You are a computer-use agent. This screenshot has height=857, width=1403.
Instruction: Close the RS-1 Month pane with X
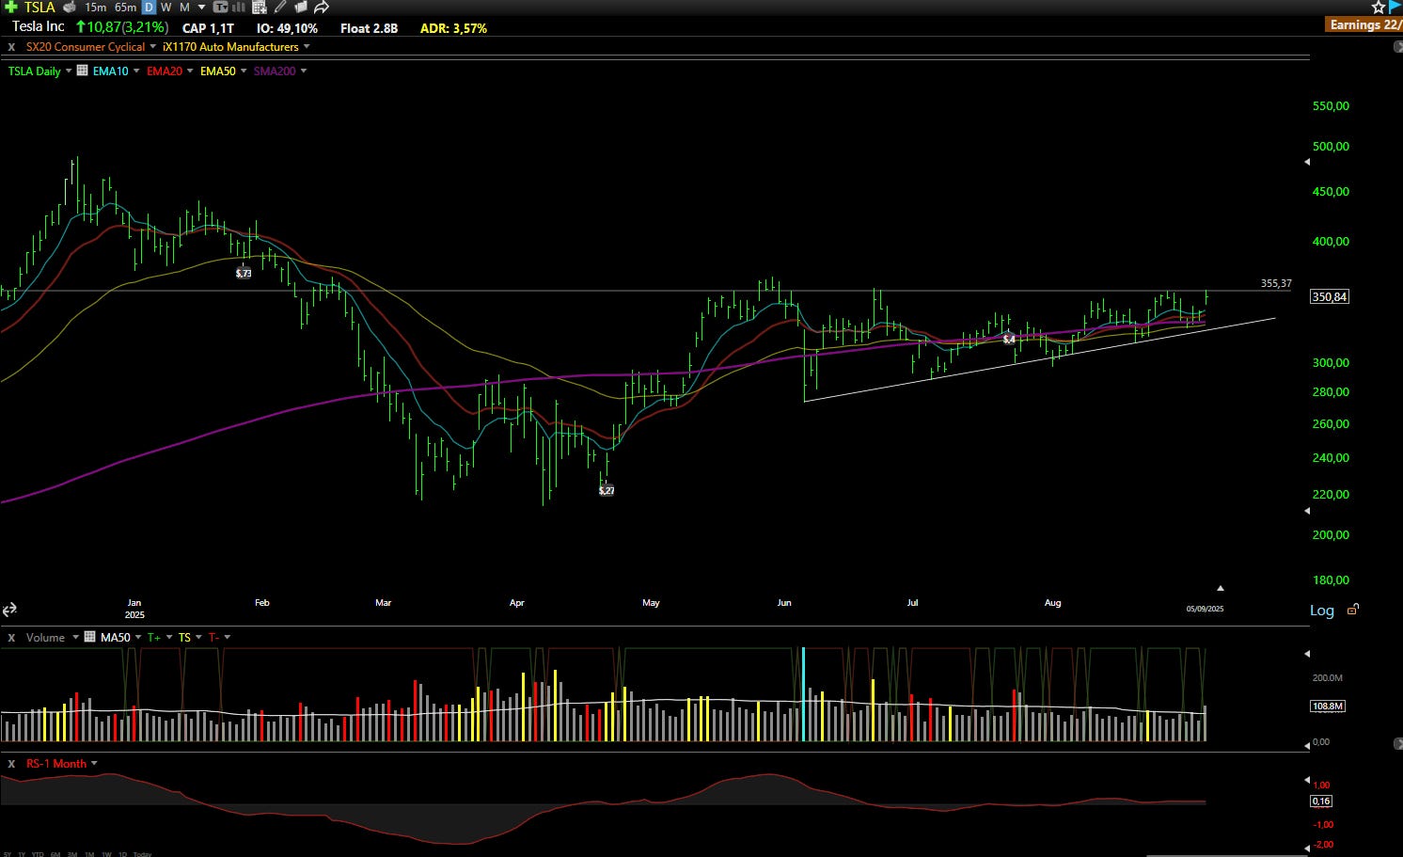pyautogui.click(x=11, y=763)
